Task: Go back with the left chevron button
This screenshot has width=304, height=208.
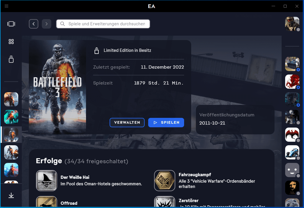Action: click(x=34, y=24)
